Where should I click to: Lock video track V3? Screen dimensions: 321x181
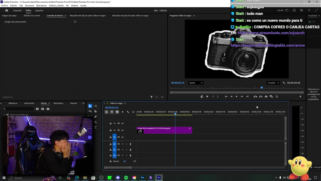(111, 123)
